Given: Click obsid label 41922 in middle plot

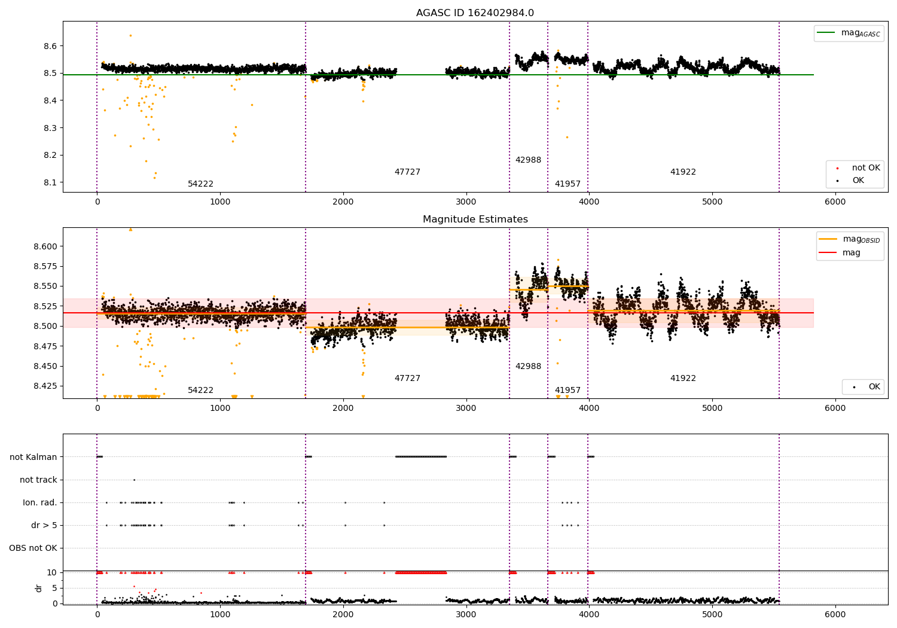Looking at the screenshot, I should tap(683, 379).
